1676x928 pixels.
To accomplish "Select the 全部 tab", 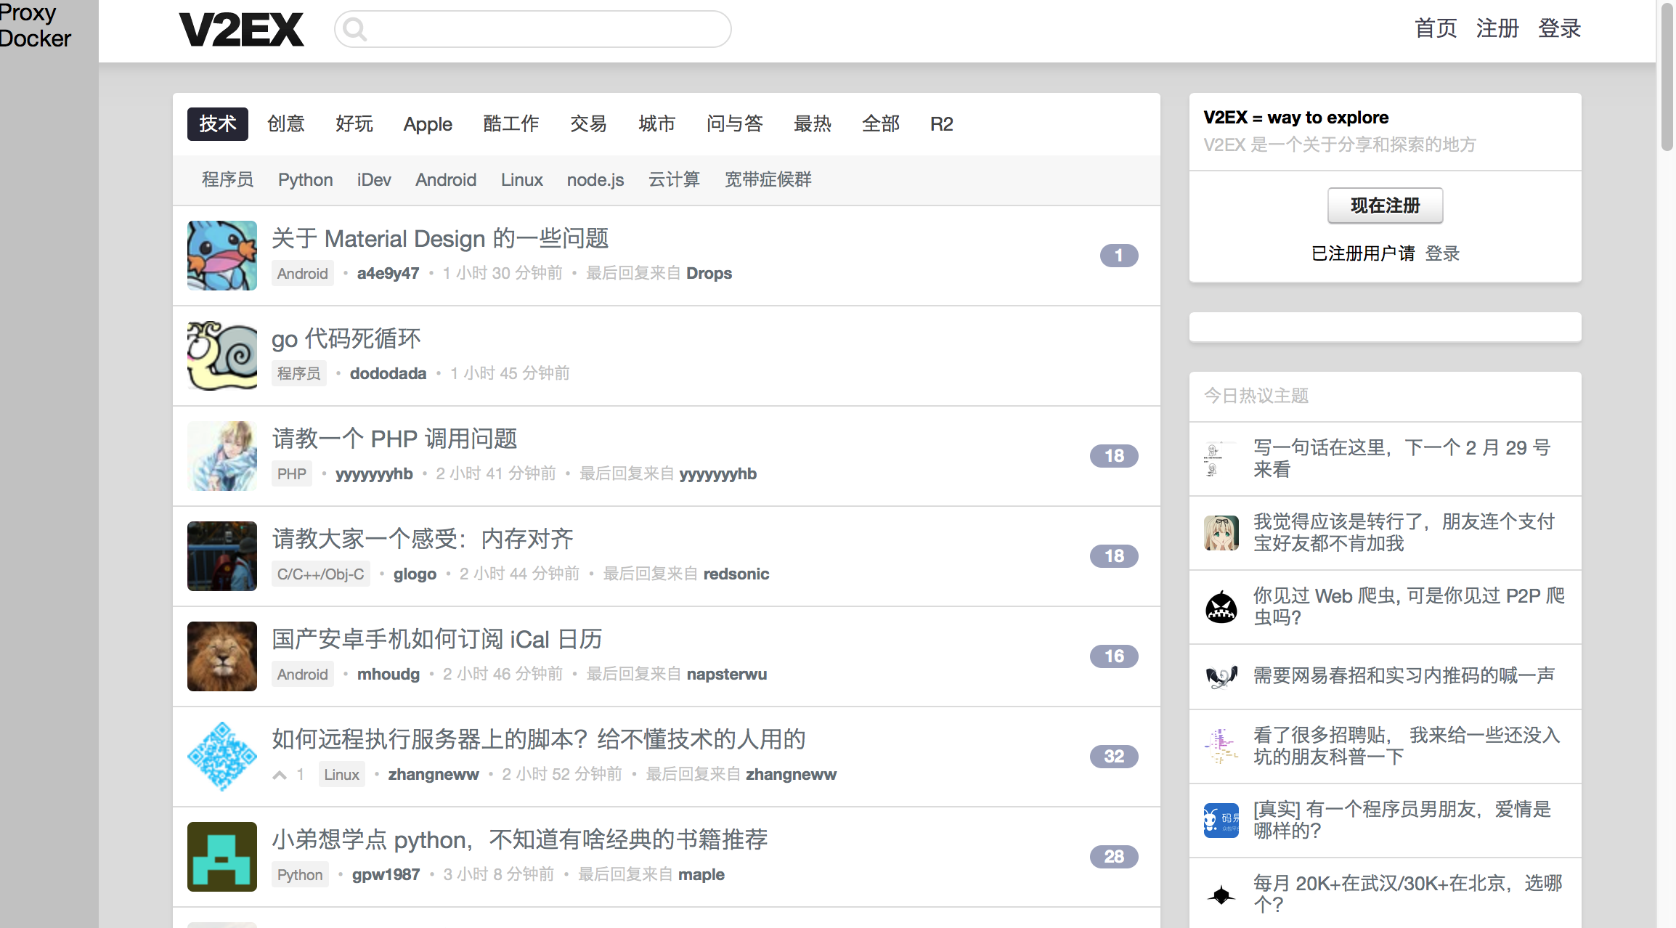I will coord(880,124).
